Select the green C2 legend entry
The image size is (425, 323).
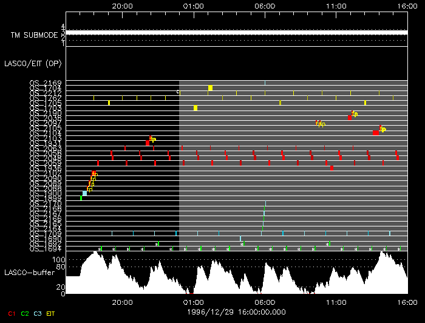(25, 314)
